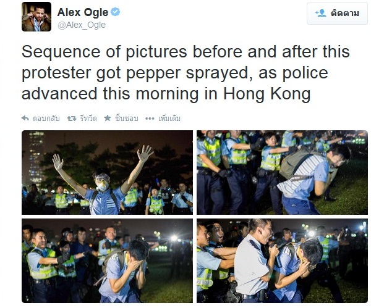
Task: Click the add-person icon in follow button
Action: (x=320, y=13)
